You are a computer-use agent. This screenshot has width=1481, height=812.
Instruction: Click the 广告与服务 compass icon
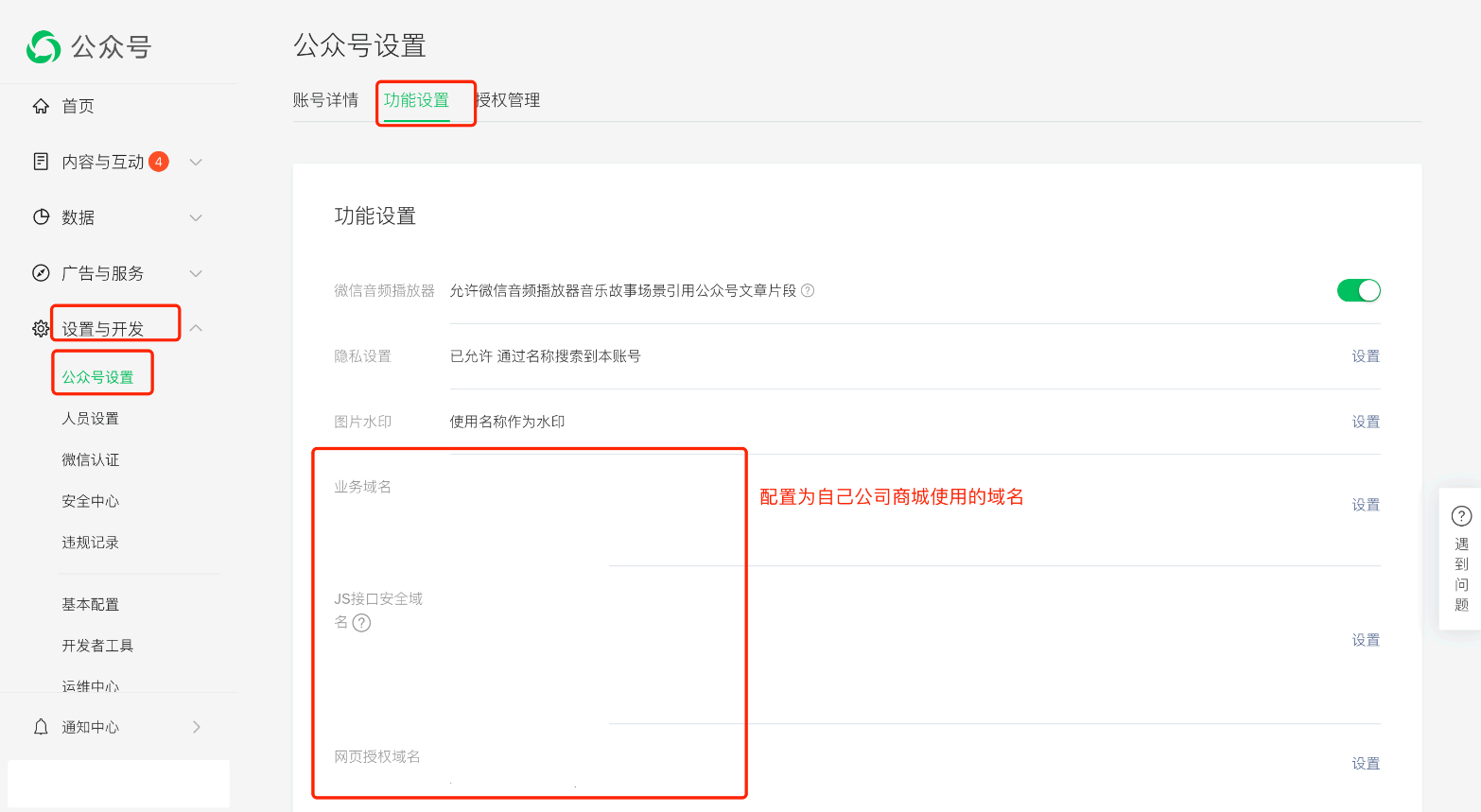tap(41, 273)
